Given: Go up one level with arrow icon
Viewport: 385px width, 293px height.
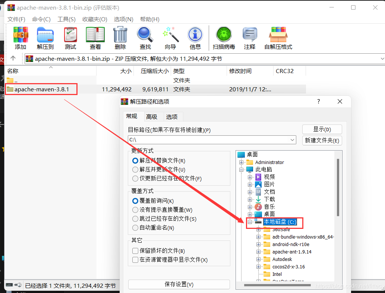Looking at the screenshot, I should pyautogui.click(x=13, y=58).
